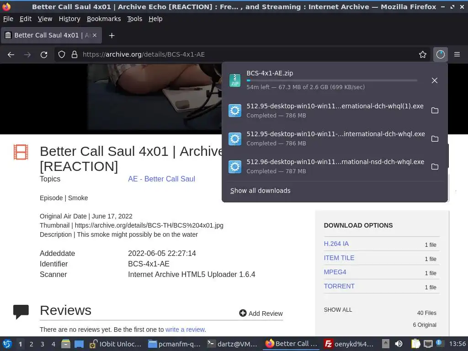Screen dimensions: 468x351
Task: Click the Reviews speech bubble icon
Action: click(x=21, y=312)
